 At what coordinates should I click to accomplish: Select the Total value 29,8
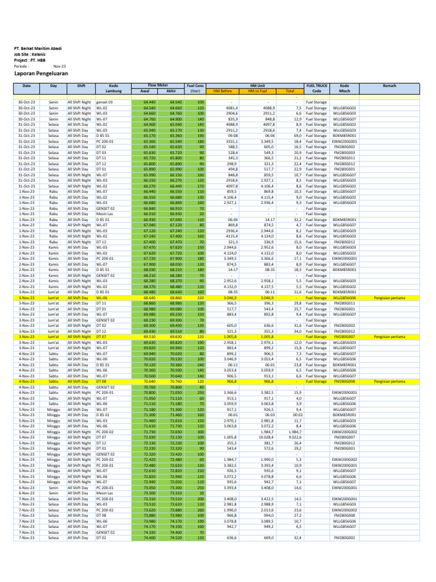pos(297,304)
